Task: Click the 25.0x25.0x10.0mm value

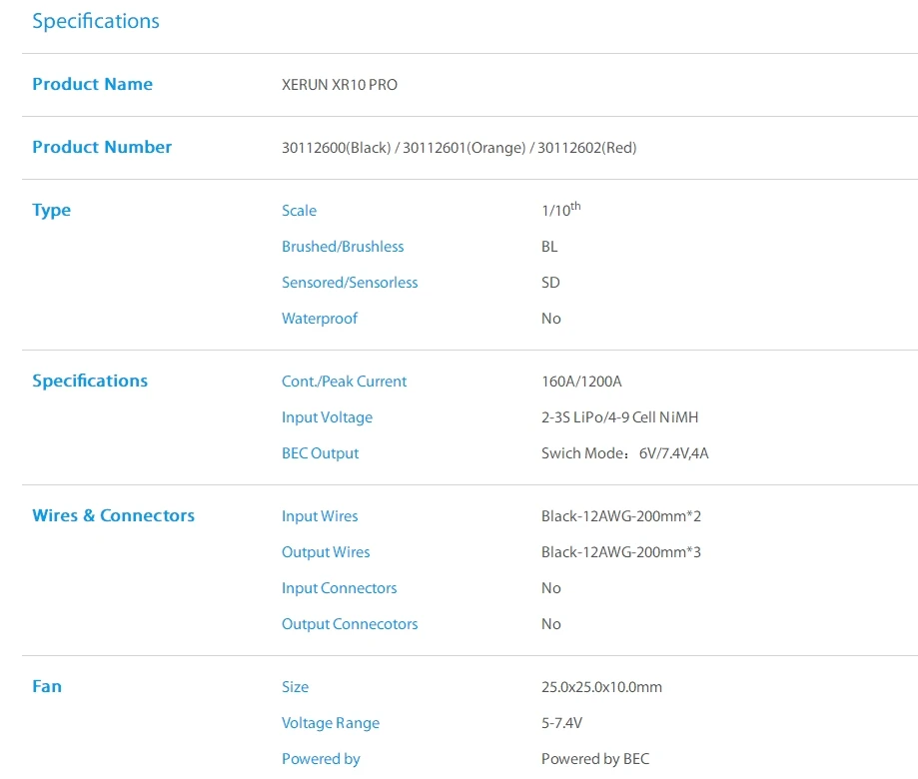Action: tap(602, 687)
